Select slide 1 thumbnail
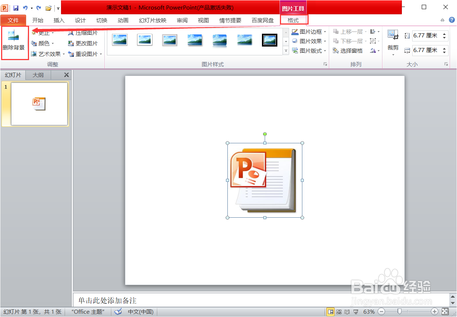The height and width of the screenshot is (317, 457). [39, 104]
